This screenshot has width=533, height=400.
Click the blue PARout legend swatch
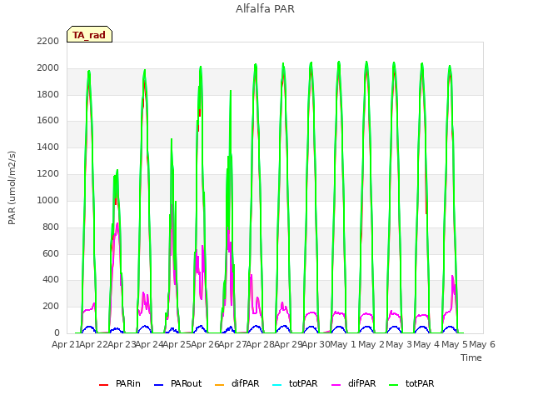pyautogui.click(x=159, y=385)
